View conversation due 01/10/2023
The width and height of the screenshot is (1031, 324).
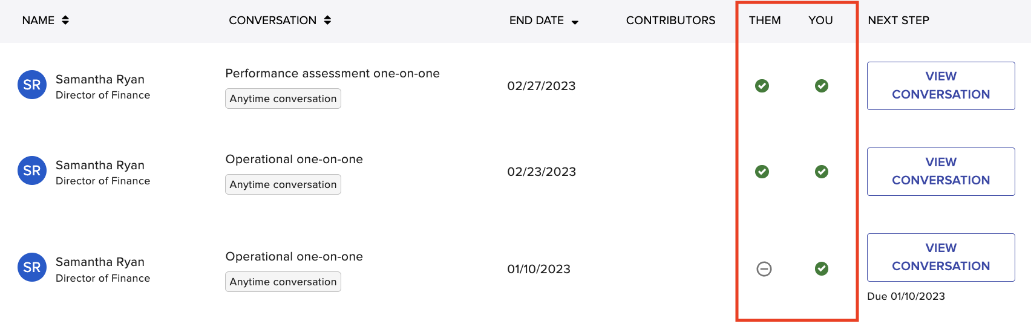pos(941,258)
